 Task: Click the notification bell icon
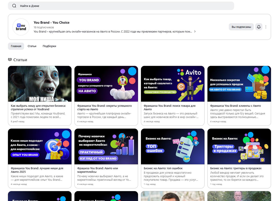[259, 27]
